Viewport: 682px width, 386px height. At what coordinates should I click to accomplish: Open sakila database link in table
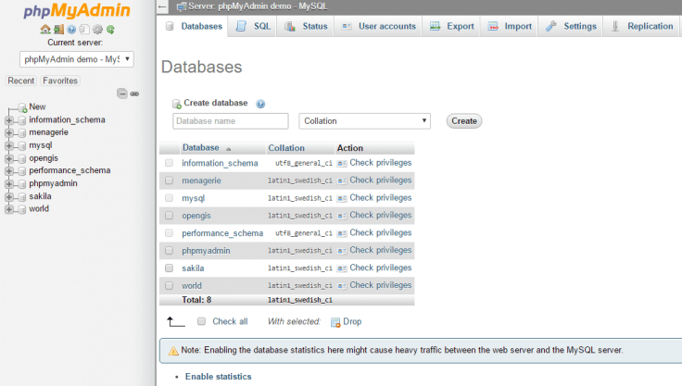click(193, 268)
